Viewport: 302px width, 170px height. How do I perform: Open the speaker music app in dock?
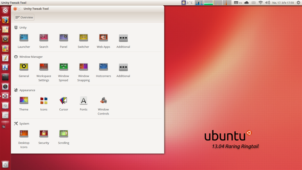tap(5, 39)
